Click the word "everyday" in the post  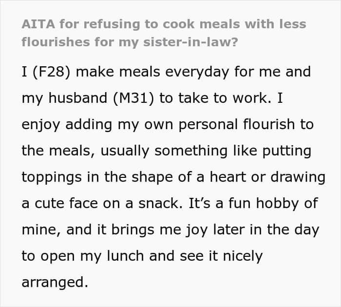coord(197,72)
